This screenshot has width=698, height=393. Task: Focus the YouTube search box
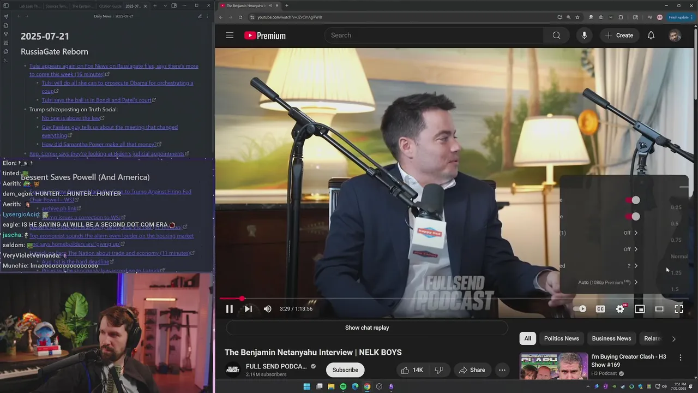coord(435,35)
